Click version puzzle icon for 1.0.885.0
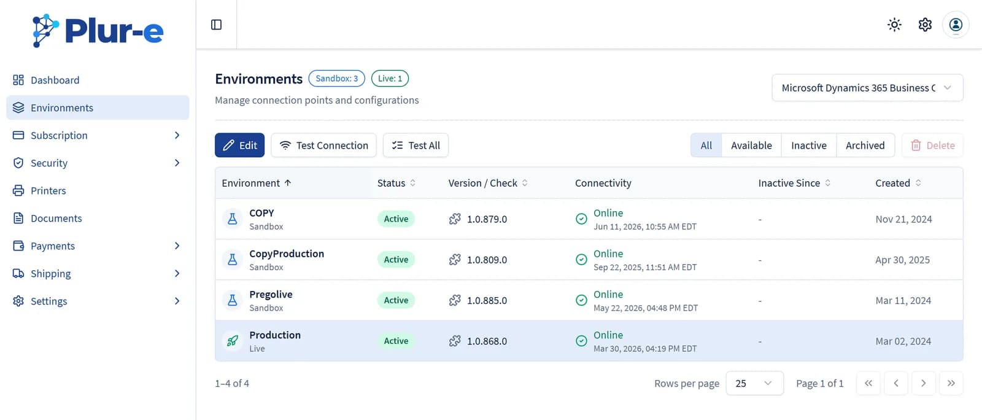Viewport: 982px width, 420px height. pyautogui.click(x=455, y=300)
